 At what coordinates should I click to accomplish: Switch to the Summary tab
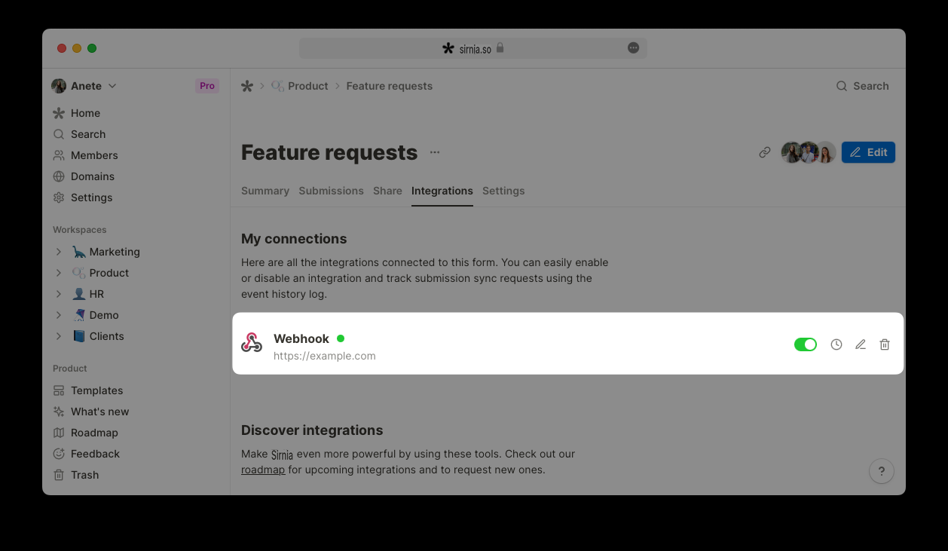[265, 191]
